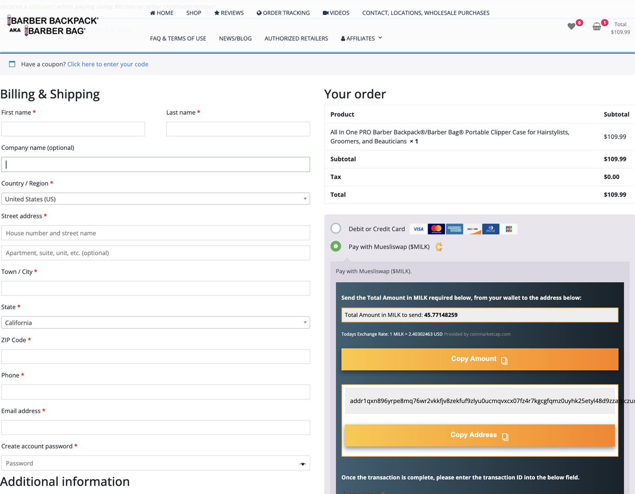635x494 pixels.
Task: Click the Diners Club card icon
Action: pos(491,229)
